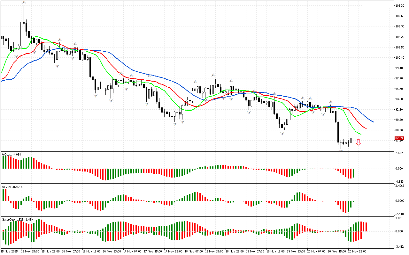Image resolution: width=409 pixels, height=255 pixels.
Task: Click the 7.627 AO scale value
Action: [x=399, y=153]
